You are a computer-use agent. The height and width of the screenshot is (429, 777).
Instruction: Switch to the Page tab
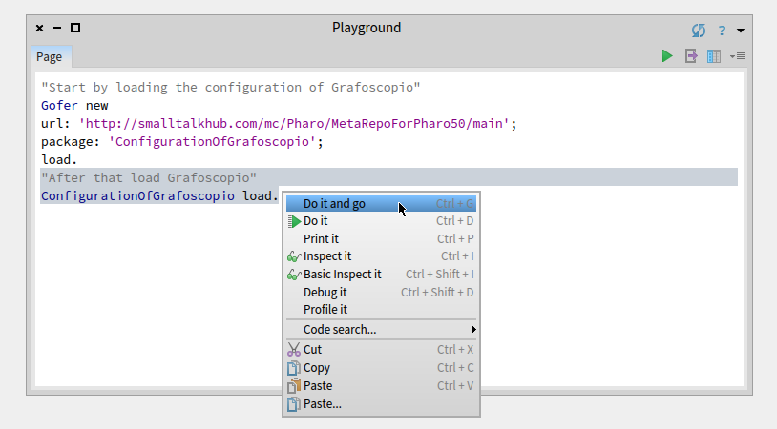pyautogui.click(x=49, y=57)
